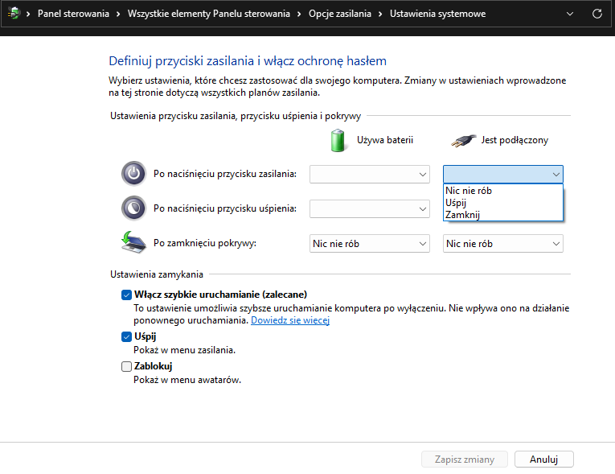This screenshot has width=615, height=474.
Task: Go to 'Panel sterowania' breadcrumb
Action: click(x=73, y=14)
